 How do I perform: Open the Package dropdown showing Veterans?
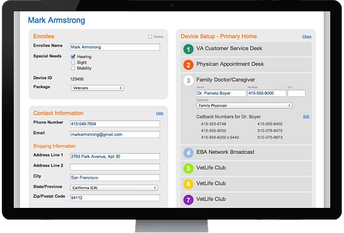[x=97, y=88]
